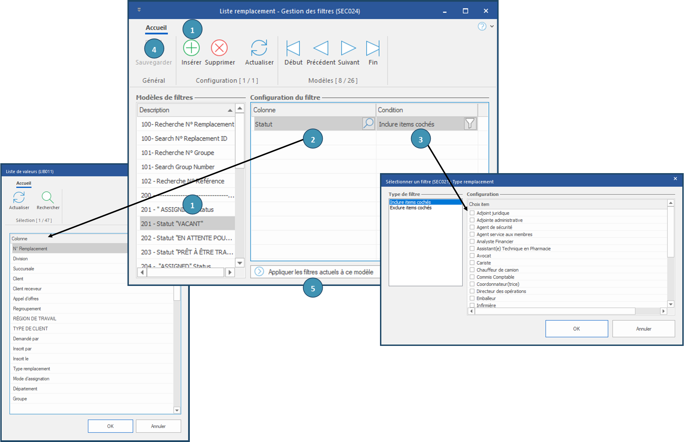Click the red Supprimer icon

(219, 48)
